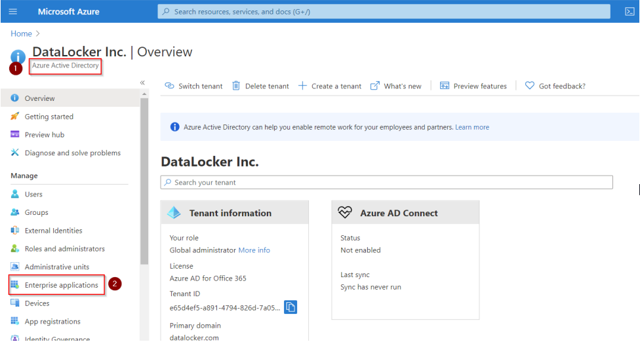Click the Diagnose and solve problems wrench icon

[14, 153]
